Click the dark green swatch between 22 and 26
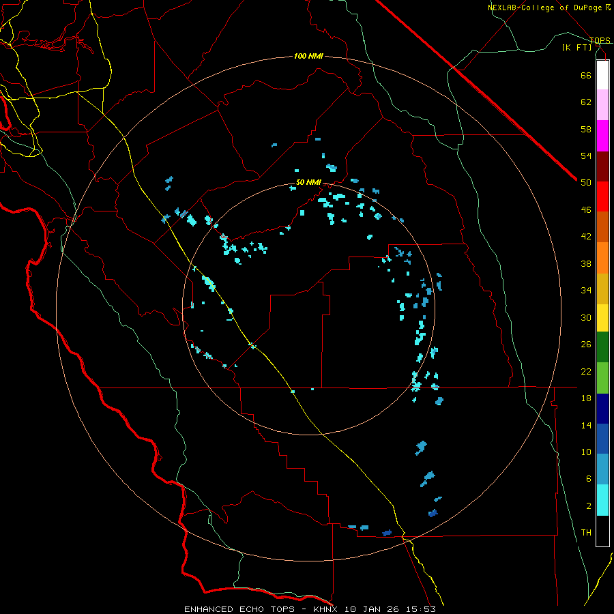The width and height of the screenshot is (614, 614). pos(602,347)
